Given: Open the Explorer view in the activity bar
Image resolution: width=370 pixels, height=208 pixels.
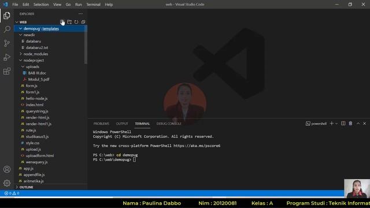Looking at the screenshot, I should (7, 16).
